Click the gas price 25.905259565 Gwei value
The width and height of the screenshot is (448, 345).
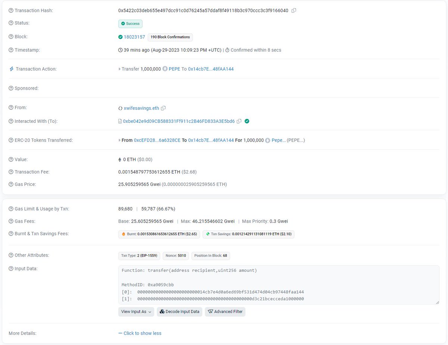(139, 184)
